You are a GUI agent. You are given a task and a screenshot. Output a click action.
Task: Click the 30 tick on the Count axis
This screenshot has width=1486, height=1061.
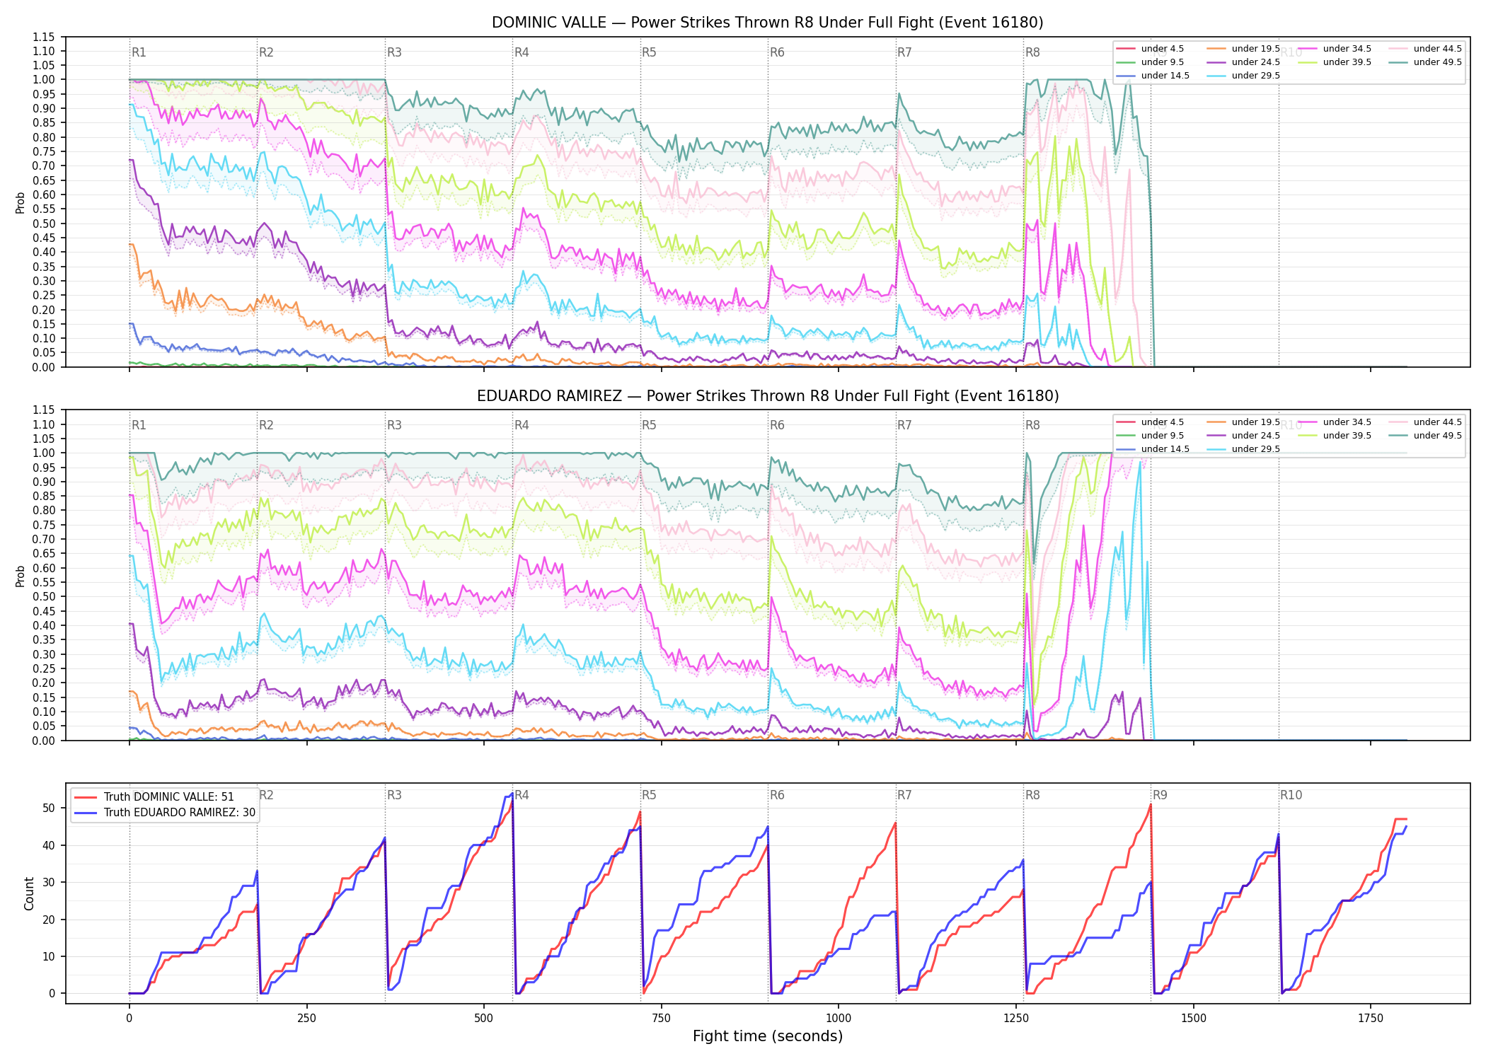[49, 883]
